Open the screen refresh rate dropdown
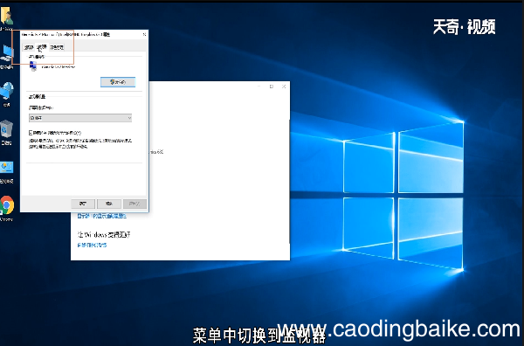524x346 pixels. pos(80,118)
